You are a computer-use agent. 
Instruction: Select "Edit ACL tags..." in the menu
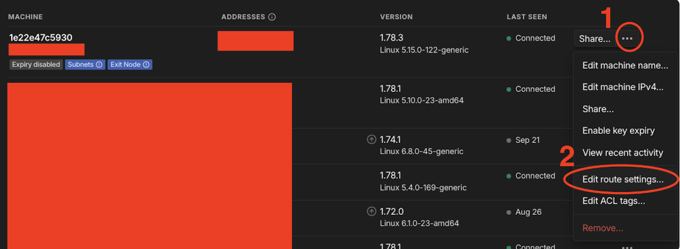(613, 201)
